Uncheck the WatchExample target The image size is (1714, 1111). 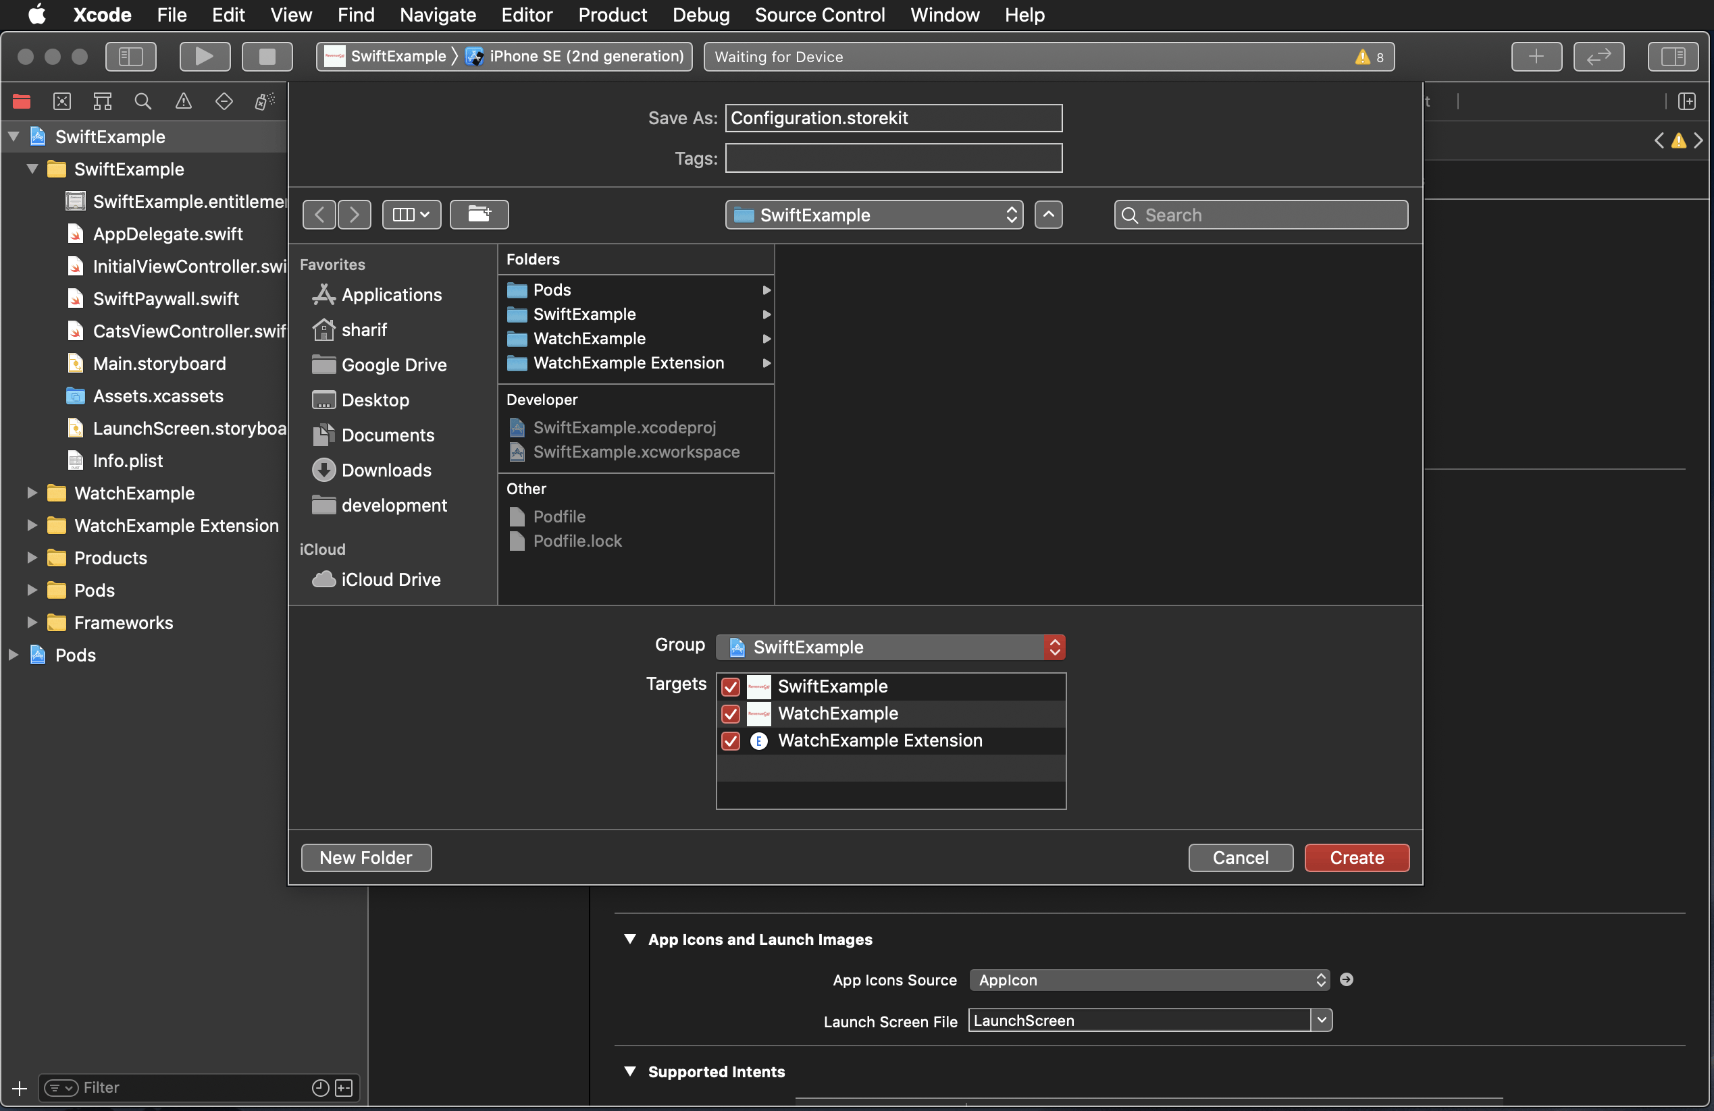click(729, 714)
